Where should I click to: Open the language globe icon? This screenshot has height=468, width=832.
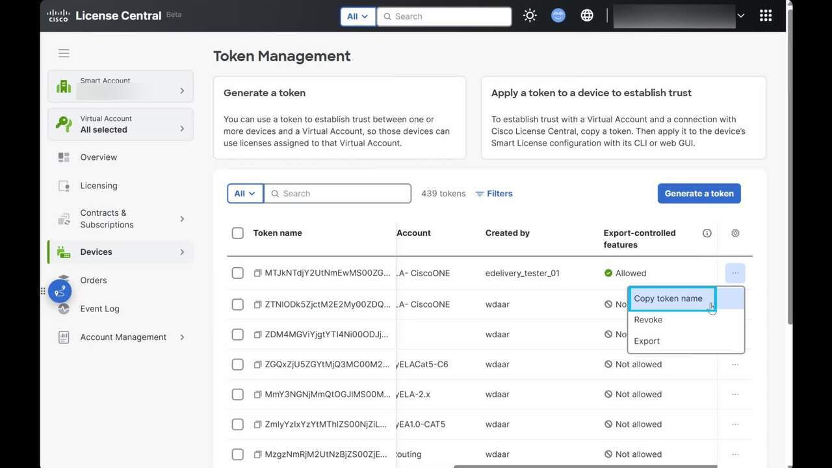tap(587, 16)
